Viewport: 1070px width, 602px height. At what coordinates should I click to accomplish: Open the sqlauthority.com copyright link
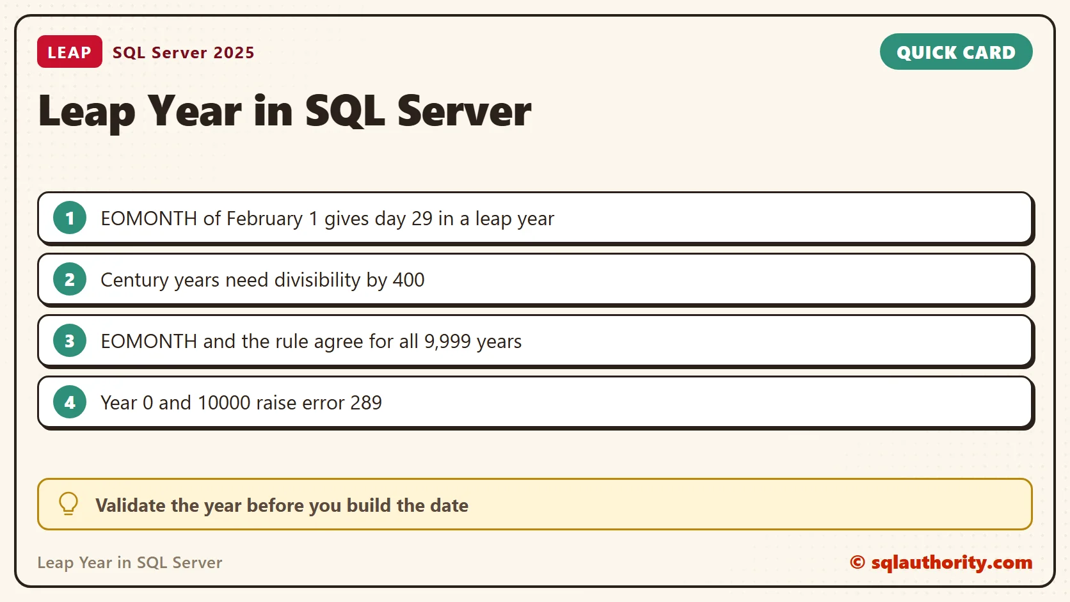[x=941, y=562]
